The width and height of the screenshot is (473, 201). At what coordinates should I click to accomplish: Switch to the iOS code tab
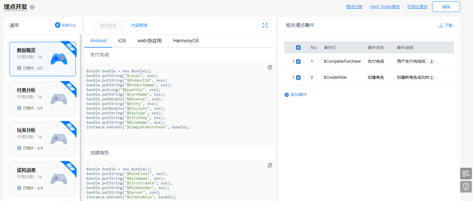point(122,41)
